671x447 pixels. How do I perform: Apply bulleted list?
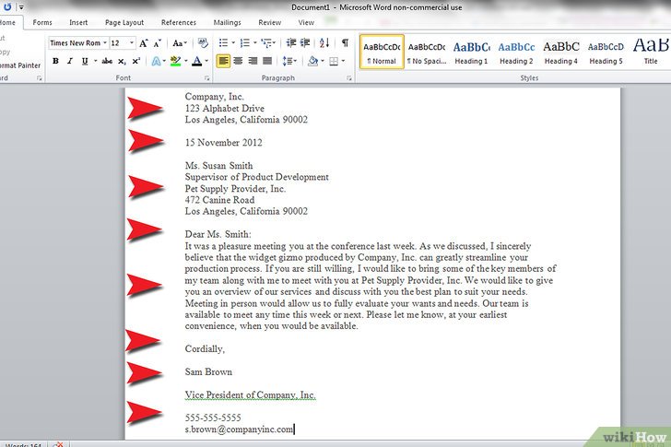(x=223, y=42)
